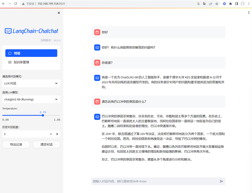Click the user avatar beside 你是谁?
Viewport: 252px width, 193px height.
97,63
